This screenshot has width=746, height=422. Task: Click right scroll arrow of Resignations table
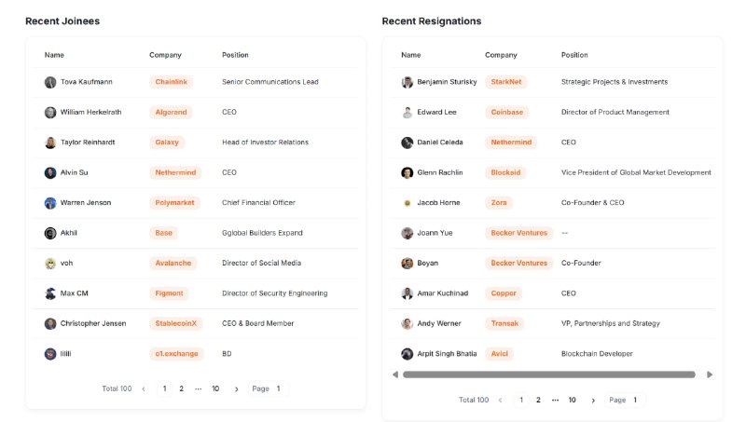click(x=710, y=374)
